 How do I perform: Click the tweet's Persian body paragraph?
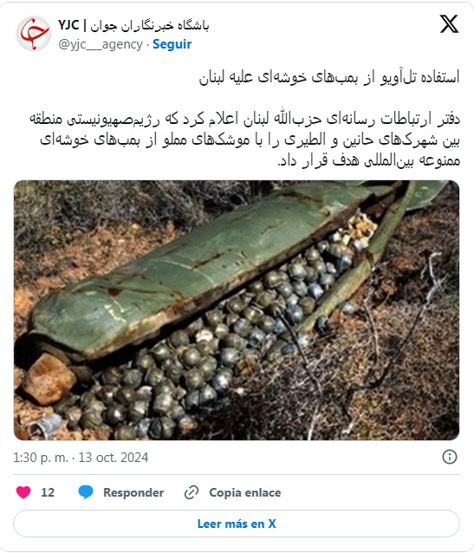[x=244, y=140]
